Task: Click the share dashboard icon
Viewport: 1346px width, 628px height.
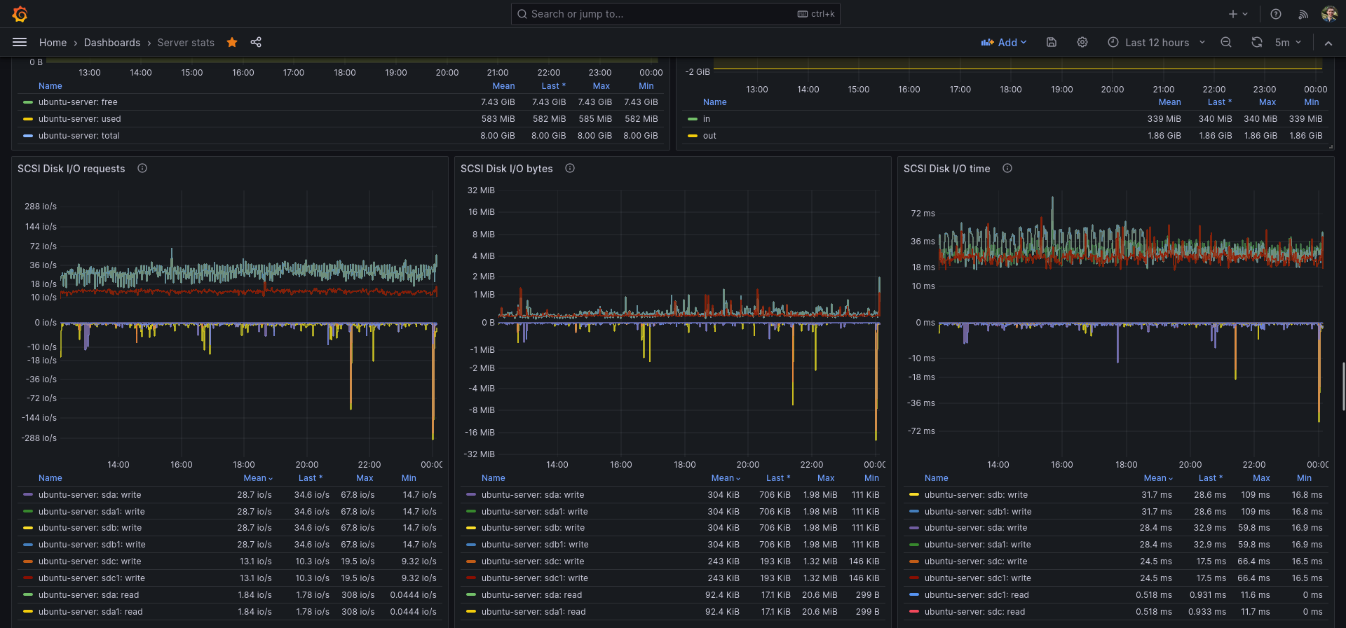Action: tap(256, 43)
